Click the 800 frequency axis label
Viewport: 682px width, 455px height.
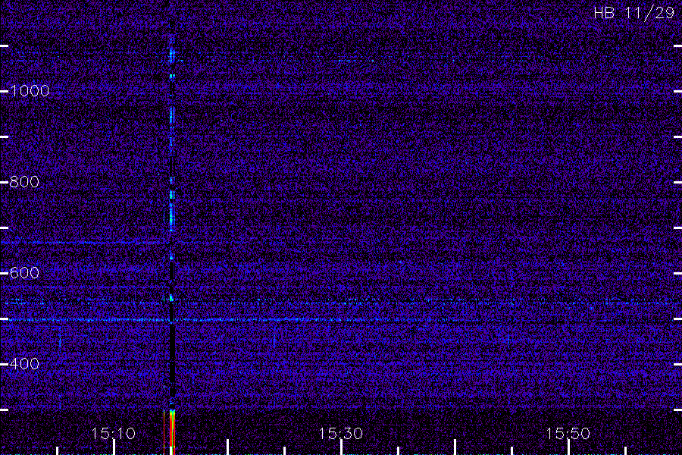click(x=24, y=181)
